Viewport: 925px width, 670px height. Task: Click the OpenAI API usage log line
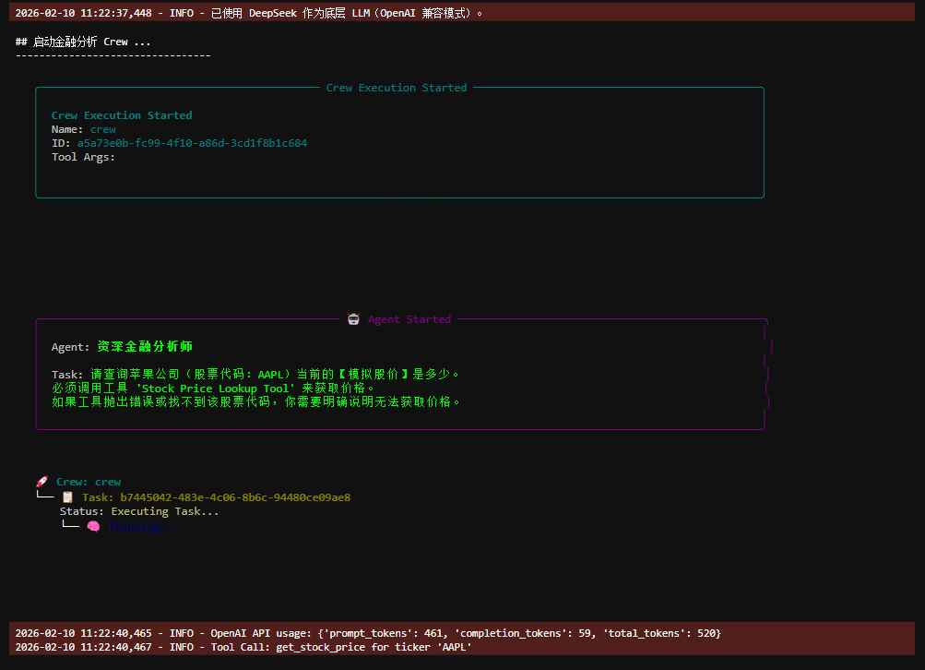(x=368, y=633)
